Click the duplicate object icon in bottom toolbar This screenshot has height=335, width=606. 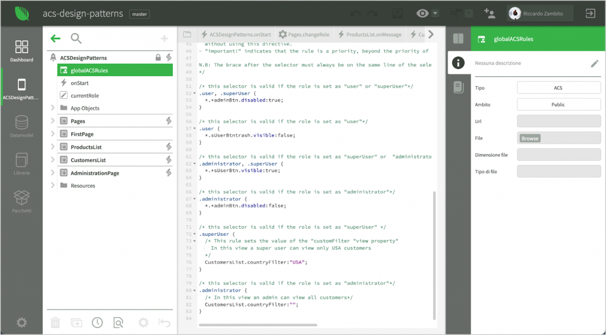(76, 322)
